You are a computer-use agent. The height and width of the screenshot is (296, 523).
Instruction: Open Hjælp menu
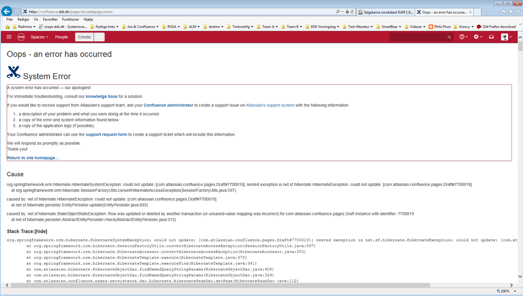click(88, 19)
